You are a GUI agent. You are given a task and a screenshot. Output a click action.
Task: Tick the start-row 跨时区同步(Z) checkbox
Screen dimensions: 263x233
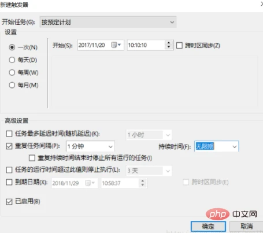tap(179, 46)
